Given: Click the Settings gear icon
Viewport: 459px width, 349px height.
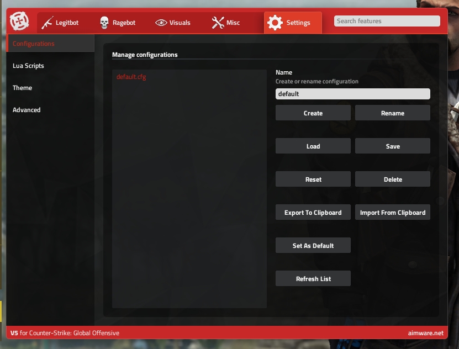Looking at the screenshot, I should click(275, 23).
